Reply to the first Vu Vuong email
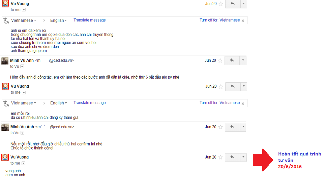The width and height of the screenshot is (326, 179). [233, 4]
